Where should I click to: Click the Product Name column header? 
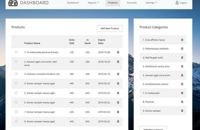[x=32, y=43]
